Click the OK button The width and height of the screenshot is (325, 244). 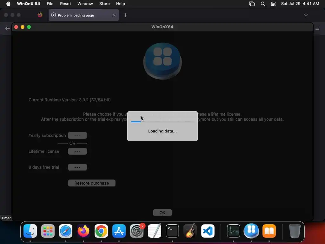162,213
